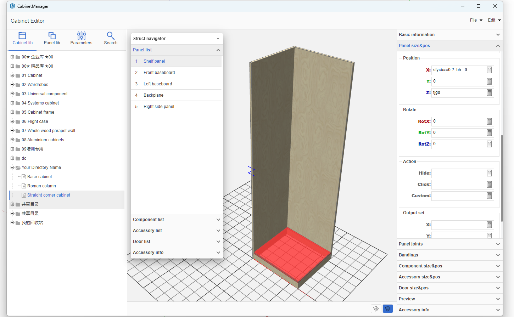
Task: Open calculator icon for Hide action
Action: coord(489,173)
